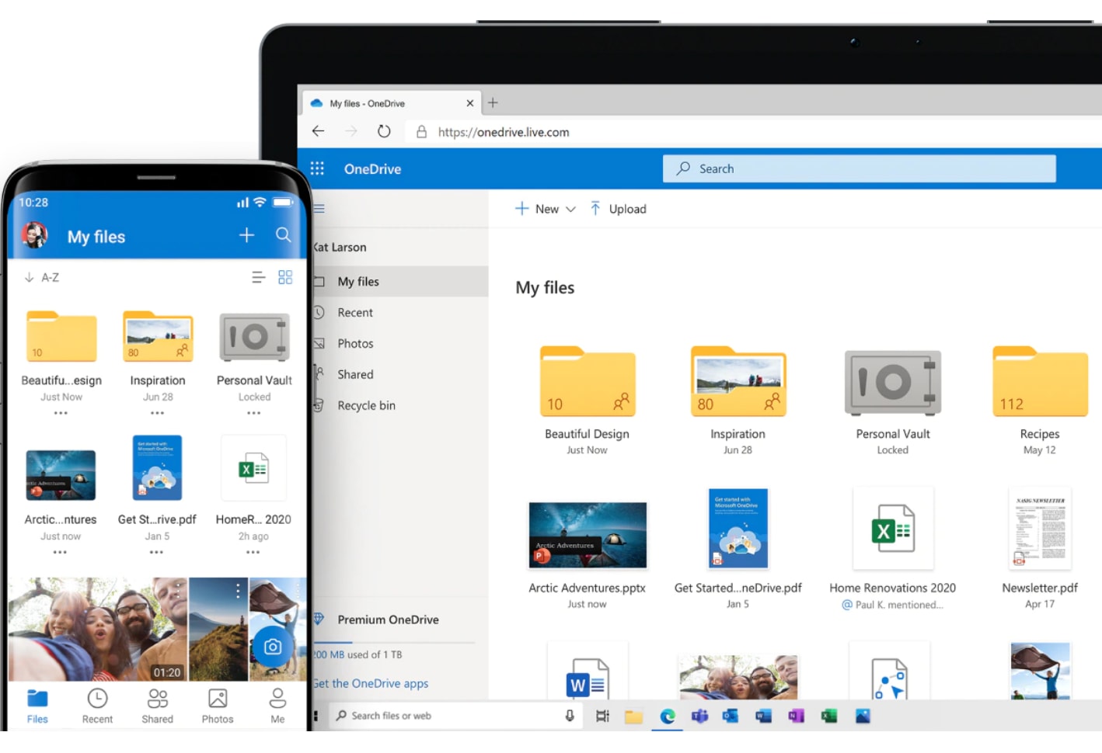Screen dimensions: 1102x753
Task: Open File Explorer from the taskbar
Action: (x=634, y=716)
